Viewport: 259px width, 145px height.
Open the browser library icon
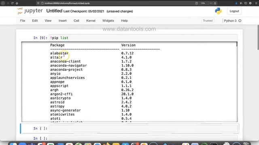[241, 3]
